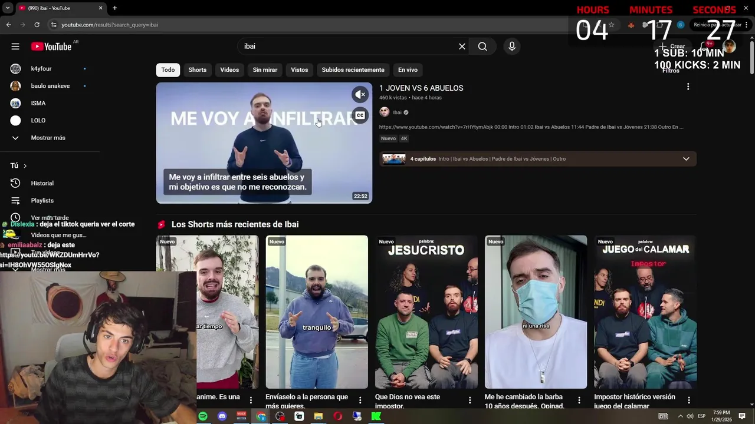Open the 1 JOVEN VS 6 ABUELOS title
Image resolution: width=755 pixels, height=424 pixels.
coord(421,88)
